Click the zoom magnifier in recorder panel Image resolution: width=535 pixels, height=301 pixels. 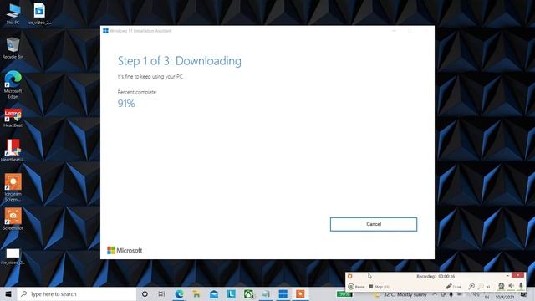coord(471,286)
